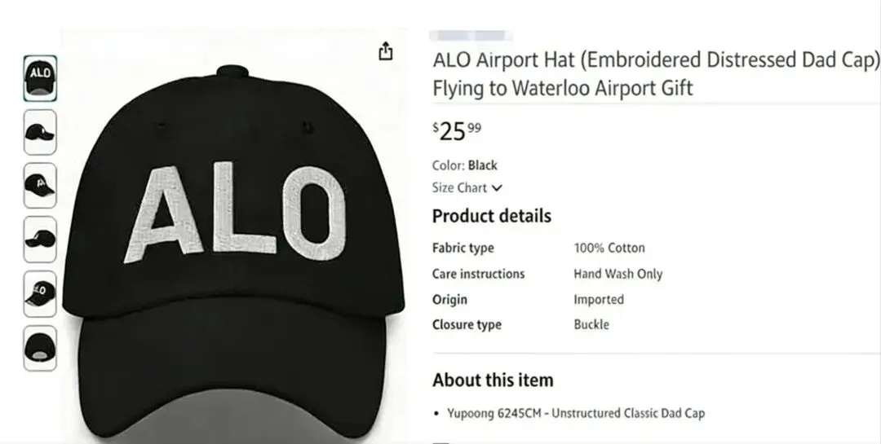Image resolution: width=881 pixels, height=444 pixels.
Task: Click the Yupoong 6245CM bullet text
Action: point(575,413)
